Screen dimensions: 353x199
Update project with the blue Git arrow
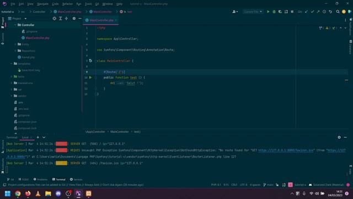pyautogui.click(x=306, y=12)
